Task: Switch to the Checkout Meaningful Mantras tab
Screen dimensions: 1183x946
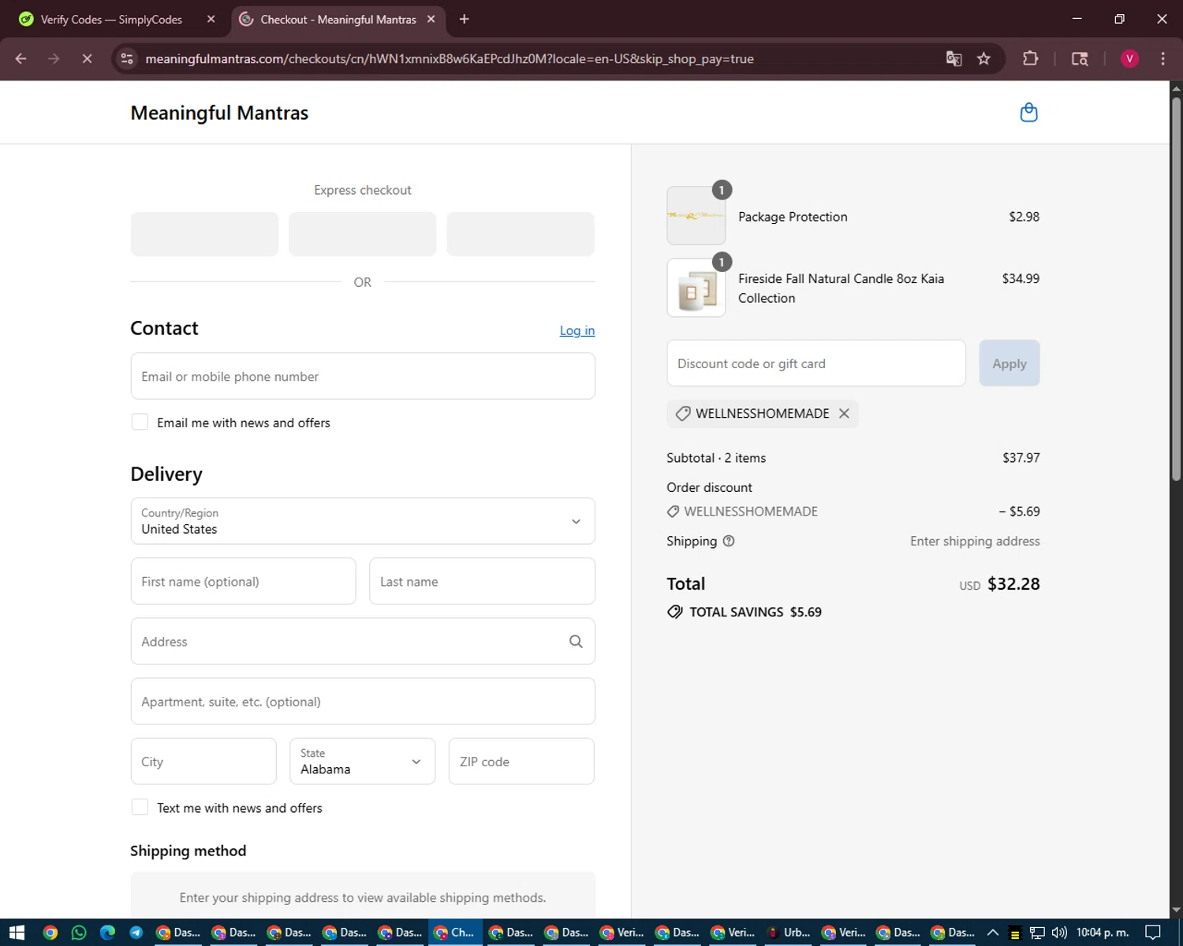Action: click(338, 19)
